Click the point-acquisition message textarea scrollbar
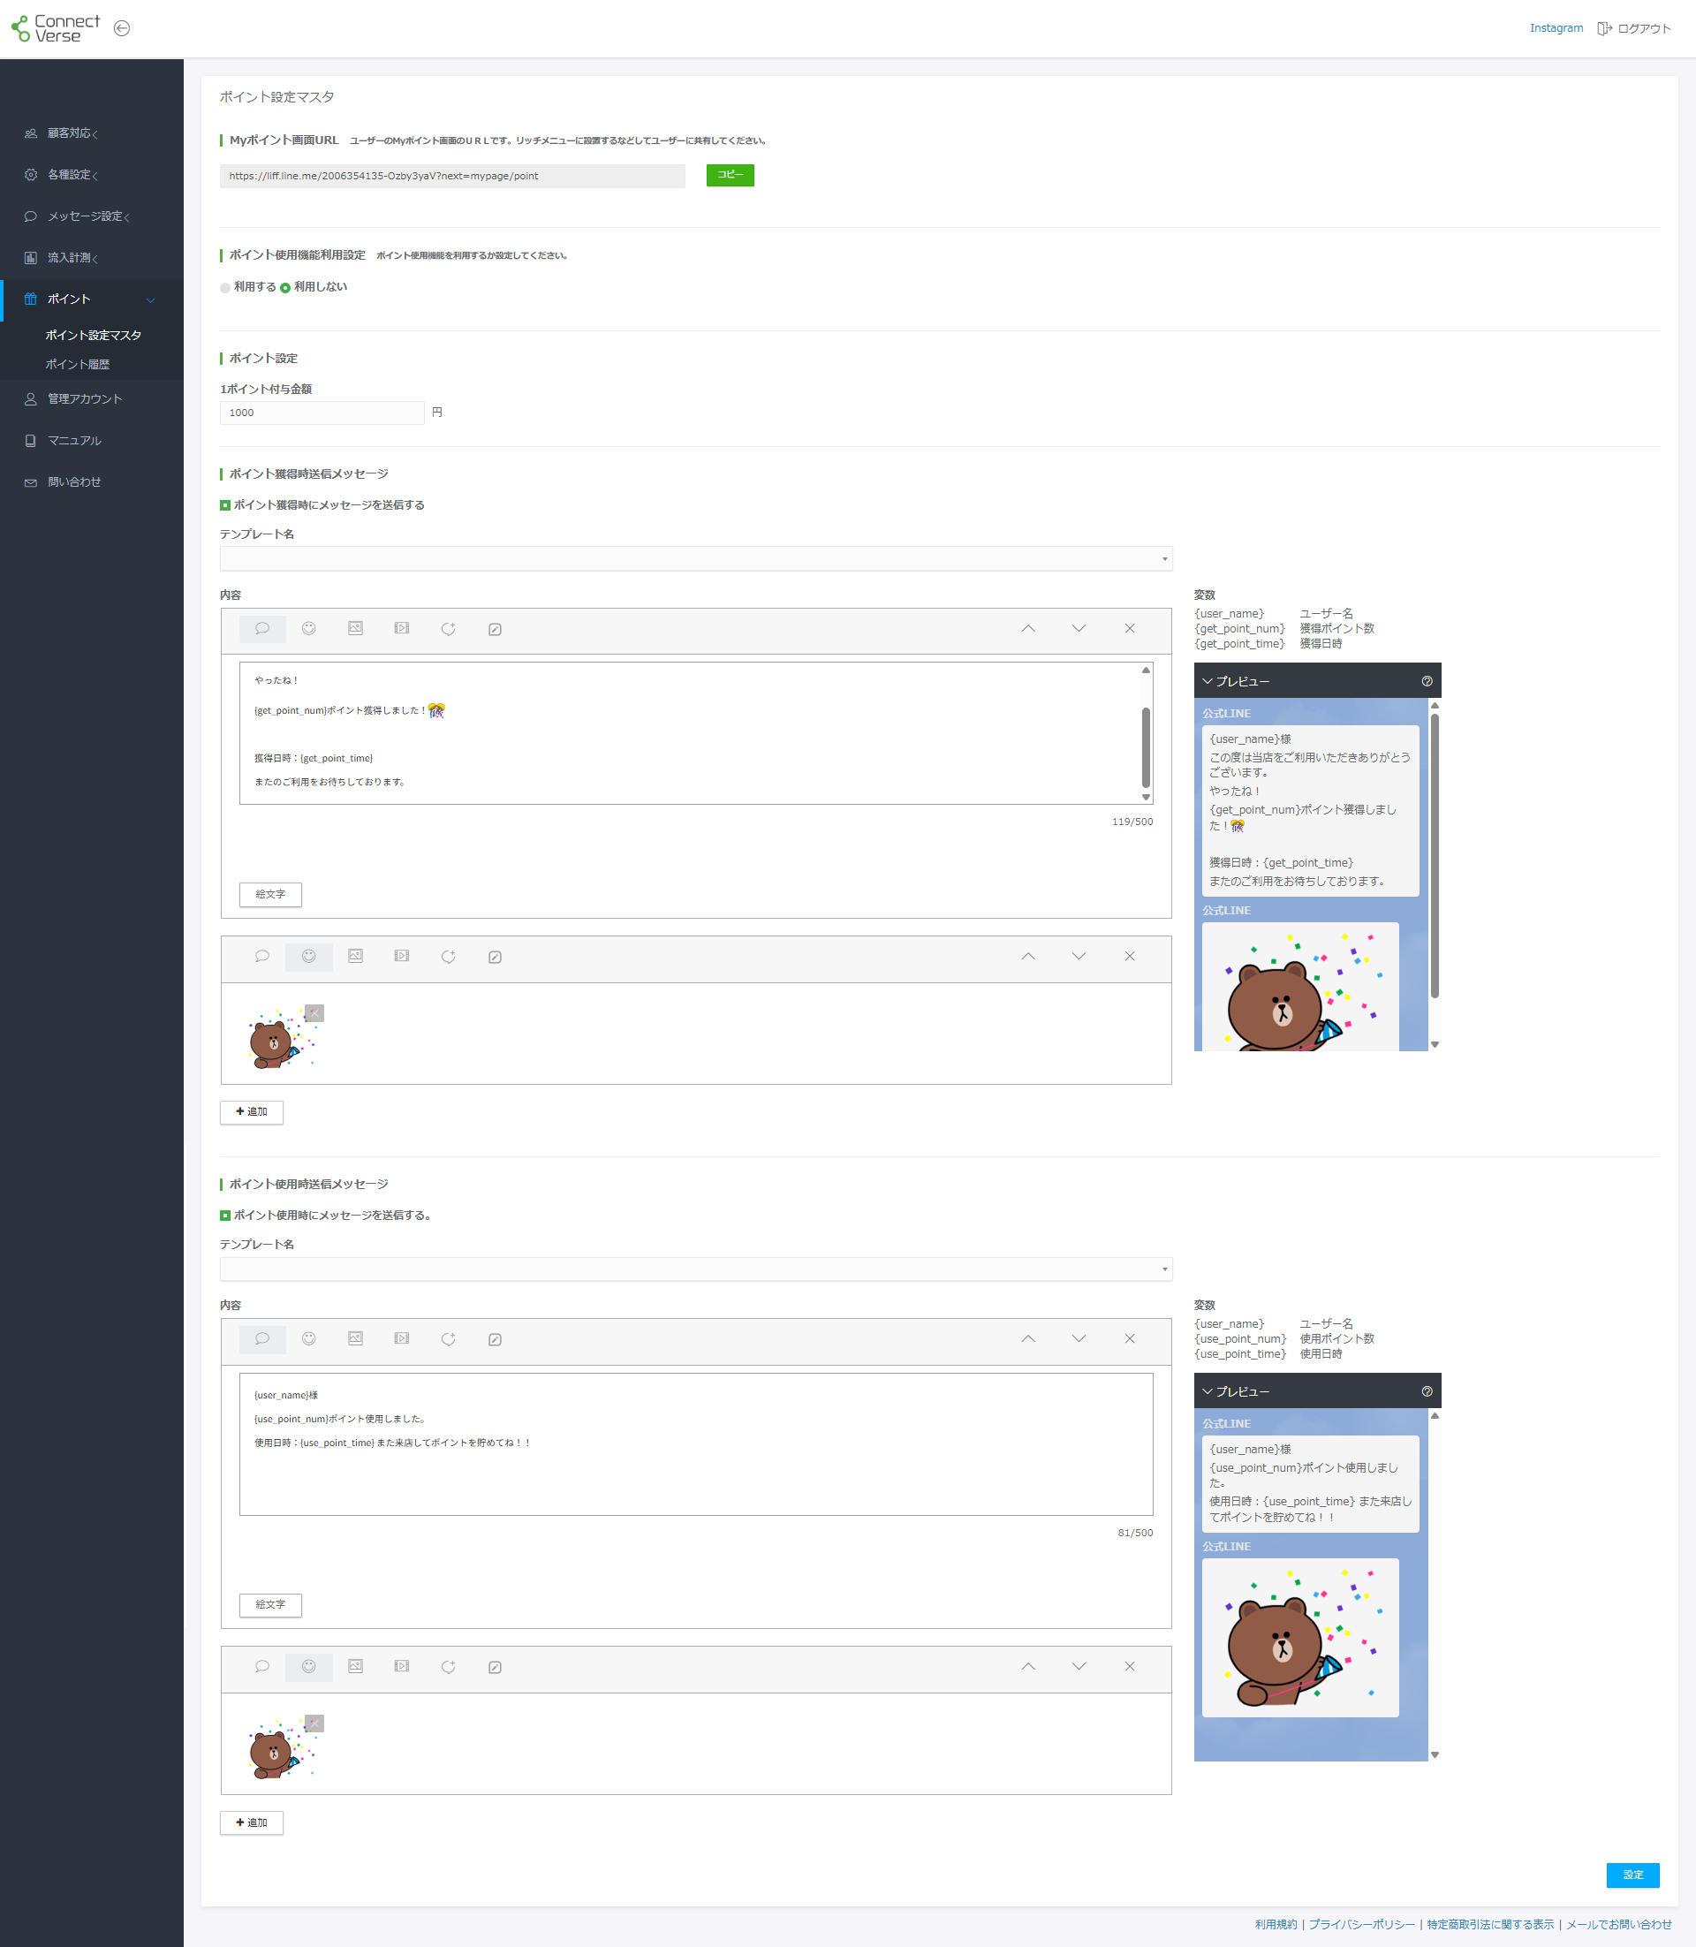Image resolution: width=1696 pixels, height=1947 pixels. [x=1145, y=747]
